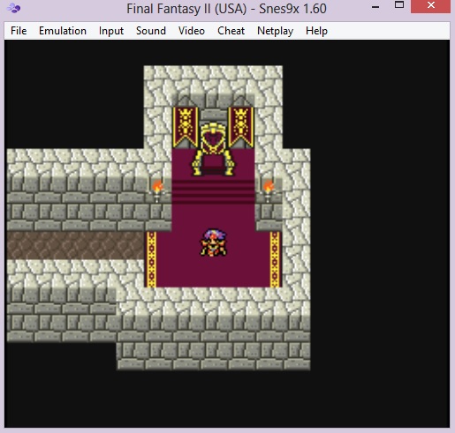Open the File menu
The height and width of the screenshot is (433, 455).
[19, 31]
